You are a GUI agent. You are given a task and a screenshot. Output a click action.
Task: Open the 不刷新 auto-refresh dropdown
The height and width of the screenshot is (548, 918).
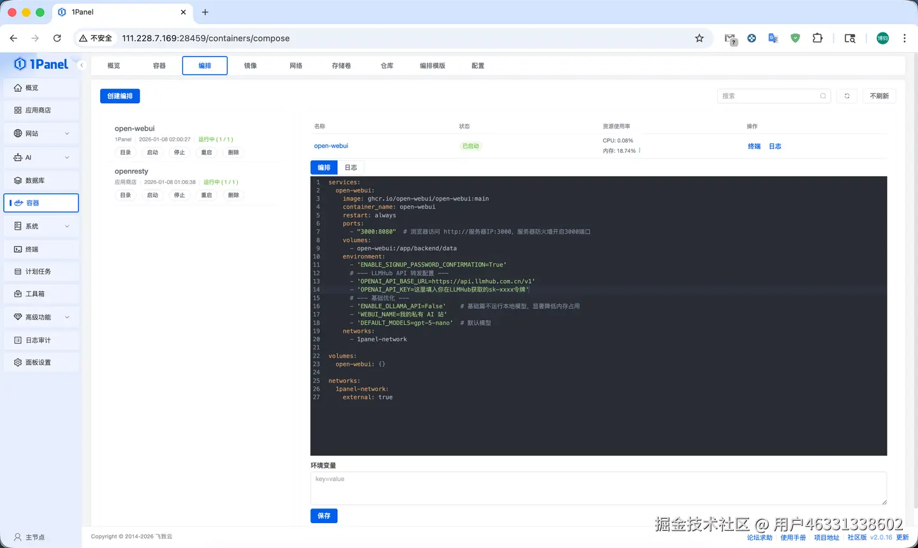(x=879, y=96)
